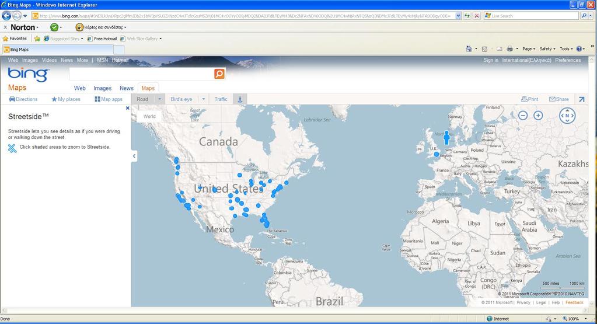Screen dimensions: 597x324
Task: Open the Web Slice Gallery item
Action: [141, 39]
